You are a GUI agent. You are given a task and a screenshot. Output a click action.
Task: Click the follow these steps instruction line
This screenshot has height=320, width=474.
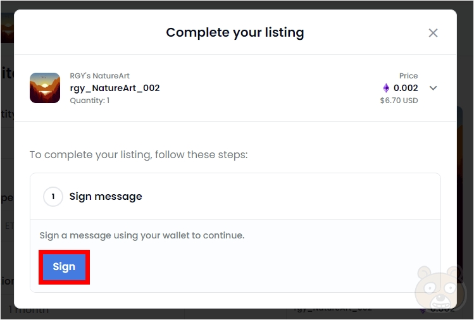[x=139, y=154]
